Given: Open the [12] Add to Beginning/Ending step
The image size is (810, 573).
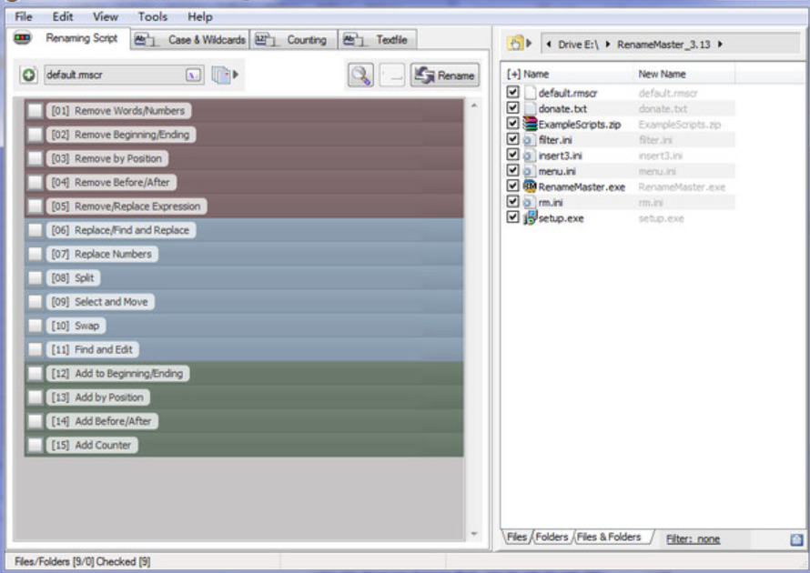Looking at the screenshot, I should click(x=117, y=373).
